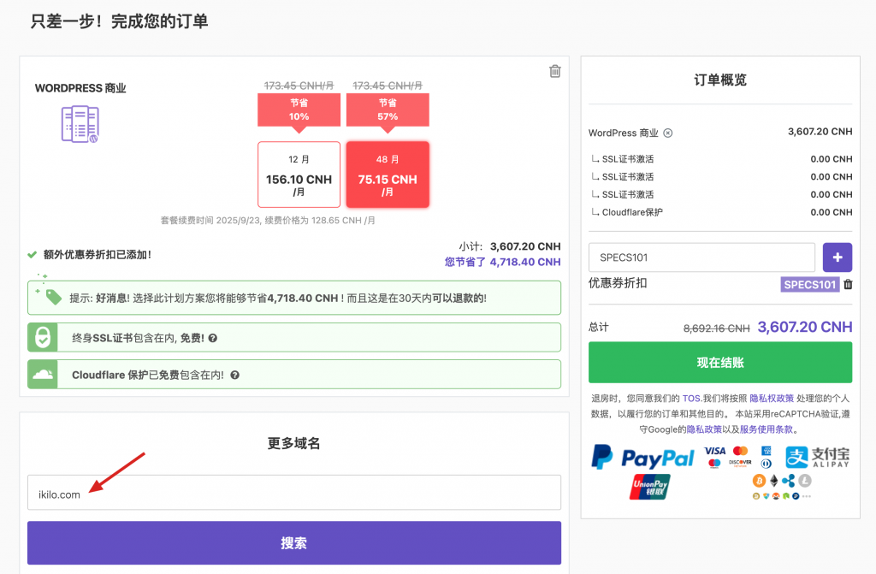
Task: Open the TOS link
Action: pos(691,399)
